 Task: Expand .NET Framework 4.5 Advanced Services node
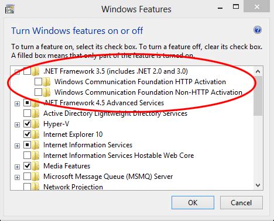[x=17, y=103]
